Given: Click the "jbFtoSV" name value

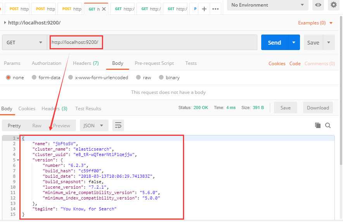Looking at the screenshot, I should pyautogui.click(x=64, y=144).
